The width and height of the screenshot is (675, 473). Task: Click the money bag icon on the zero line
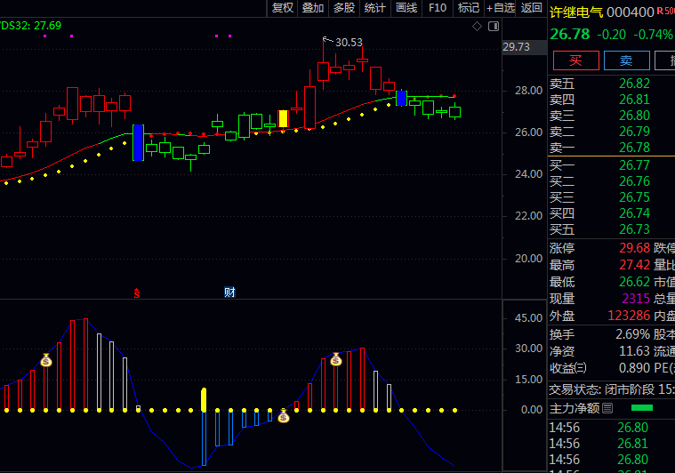[x=283, y=415]
